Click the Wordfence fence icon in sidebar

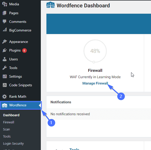tap(5, 105)
